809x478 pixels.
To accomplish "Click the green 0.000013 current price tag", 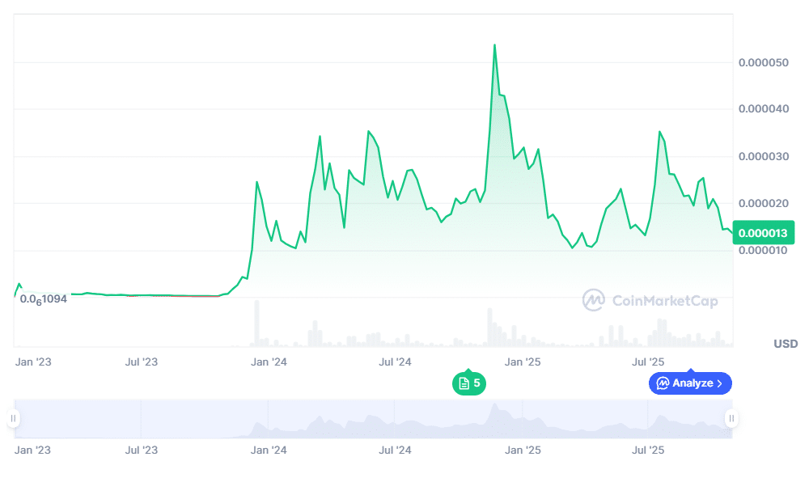I will click(x=762, y=233).
